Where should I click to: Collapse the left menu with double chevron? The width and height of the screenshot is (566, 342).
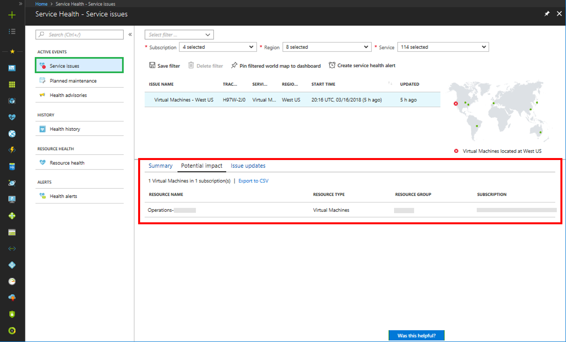click(130, 34)
